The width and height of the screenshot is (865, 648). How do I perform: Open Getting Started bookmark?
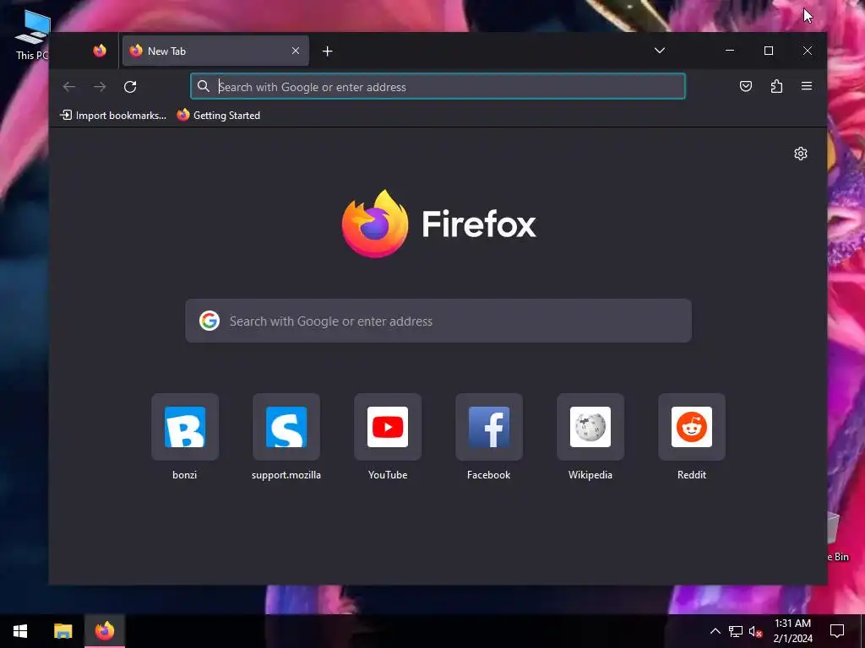[x=219, y=115]
